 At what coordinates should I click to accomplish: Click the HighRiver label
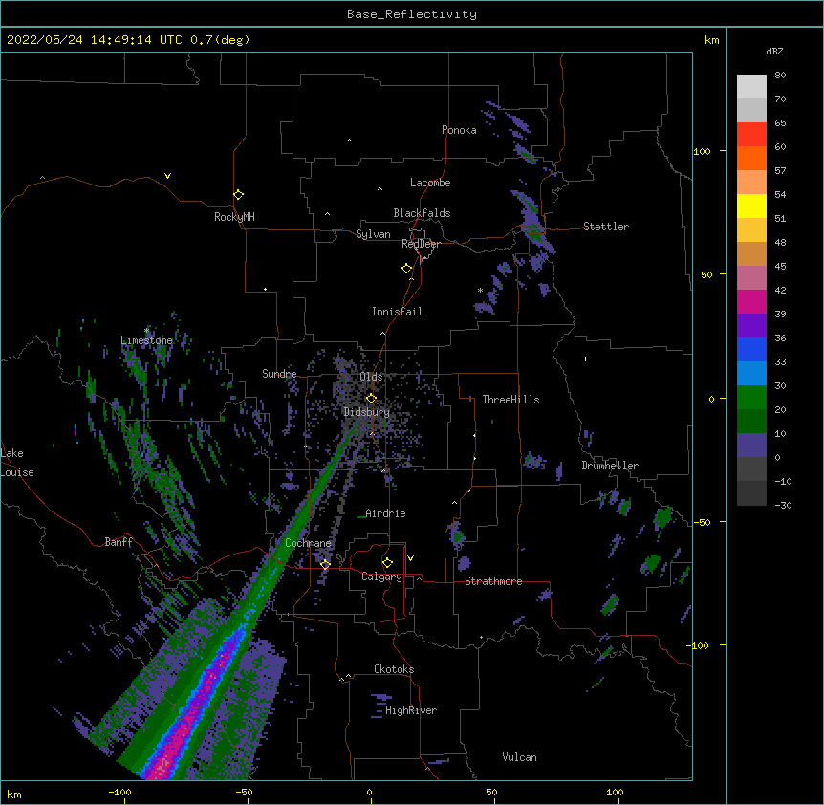click(x=411, y=710)
